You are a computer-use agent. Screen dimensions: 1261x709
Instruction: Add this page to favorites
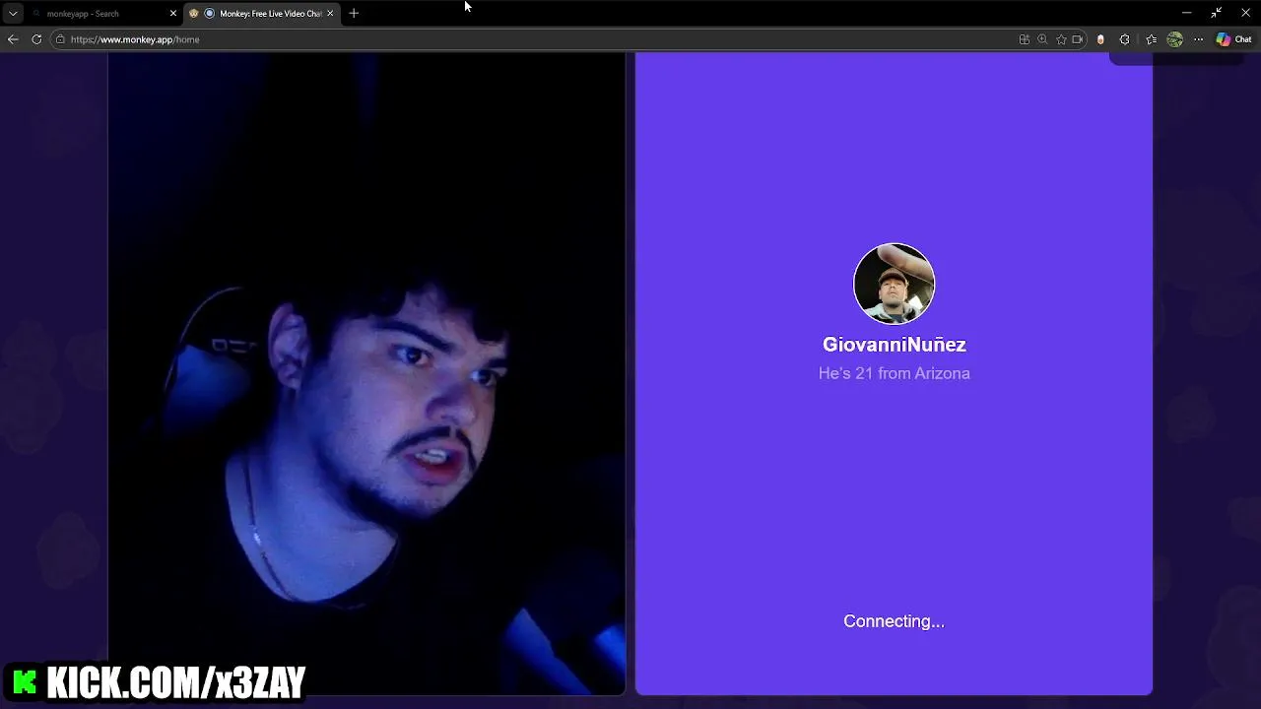1061,39
